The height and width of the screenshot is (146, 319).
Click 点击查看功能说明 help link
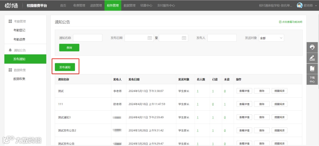(x=291, y=22)
